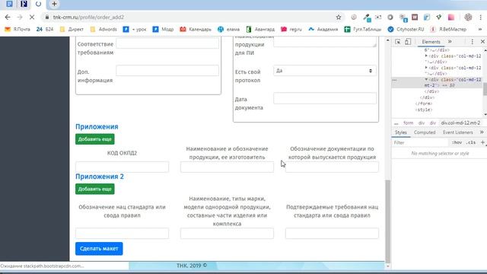
Task: Switch to the second pinned tab with F icon
Action: 24,4
